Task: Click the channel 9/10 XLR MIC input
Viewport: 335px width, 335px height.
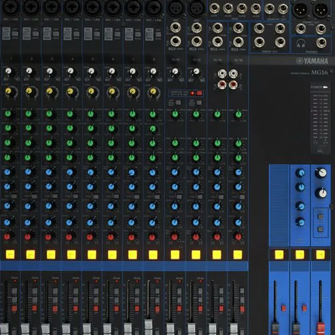Action: pyautogui.click(x=175, y=7)
